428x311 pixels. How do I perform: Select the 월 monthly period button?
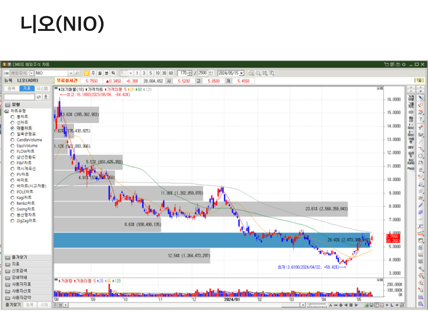click(x=100, y=73)
